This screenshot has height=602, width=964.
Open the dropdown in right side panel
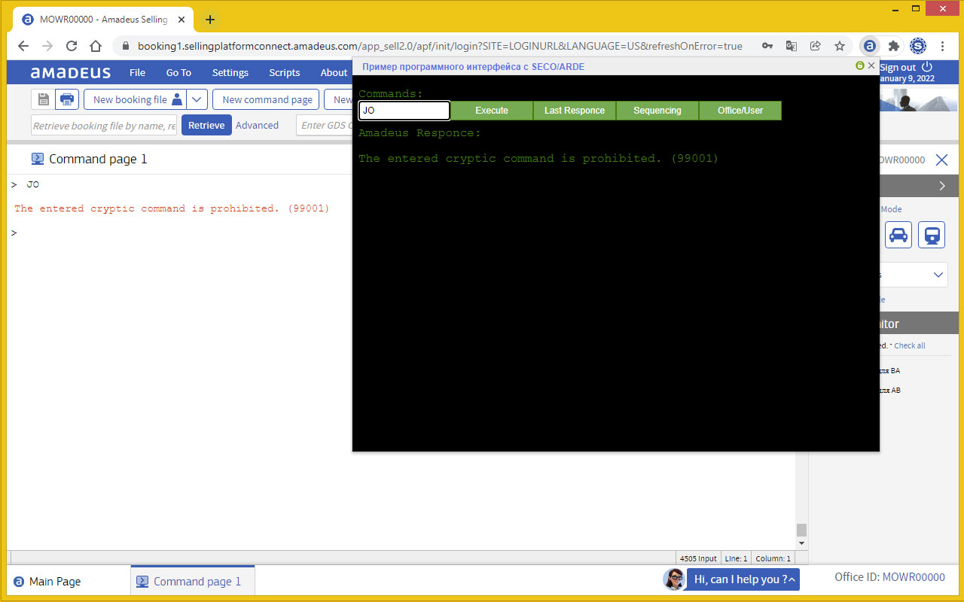(938, 275)
